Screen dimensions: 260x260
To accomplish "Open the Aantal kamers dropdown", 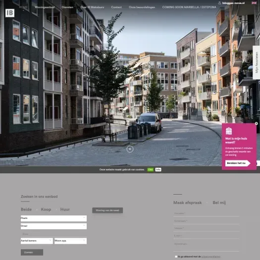I will pos(37,241).
